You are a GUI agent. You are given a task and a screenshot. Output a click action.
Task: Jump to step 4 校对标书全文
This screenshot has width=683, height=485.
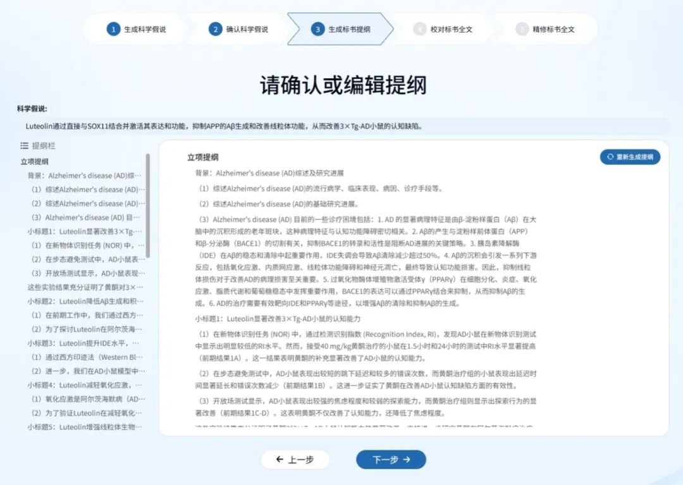443,29
